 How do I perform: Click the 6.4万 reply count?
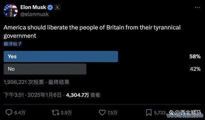(20, 113)
